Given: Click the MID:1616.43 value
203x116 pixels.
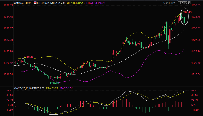Looking at the screenshot, I should (58, 3).
